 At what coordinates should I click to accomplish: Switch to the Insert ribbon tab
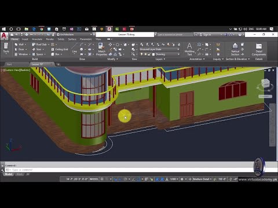[25, 39]
